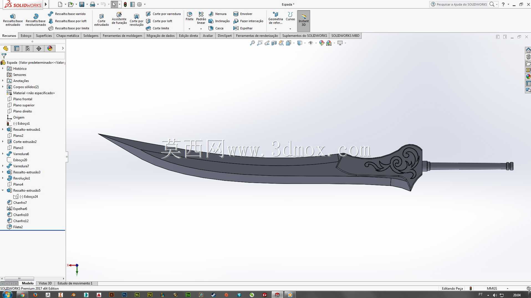Expand Corpos sólidos(2) tree node
This screenshot has width=531, height=298.
[x=3, y=87]
